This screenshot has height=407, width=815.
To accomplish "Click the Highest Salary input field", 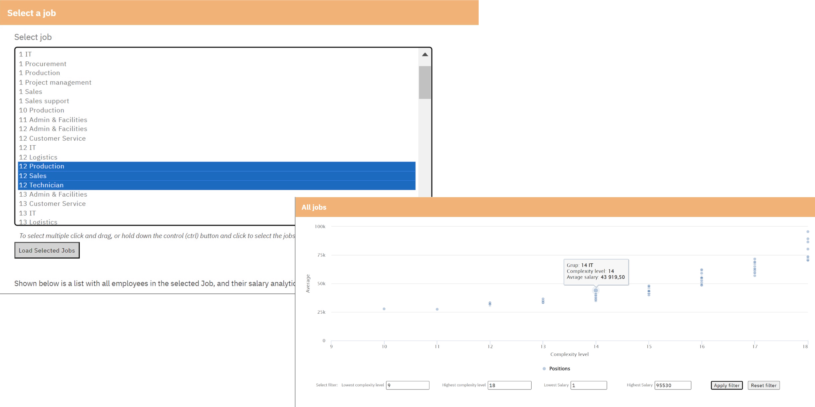I will (x=673, y=385).
